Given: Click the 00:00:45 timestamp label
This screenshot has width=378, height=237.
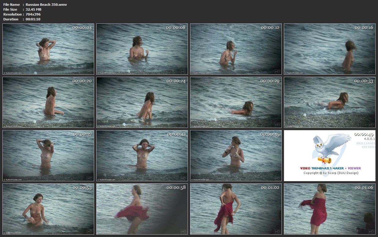Looking at the screenshot, I should click(270, 134).
